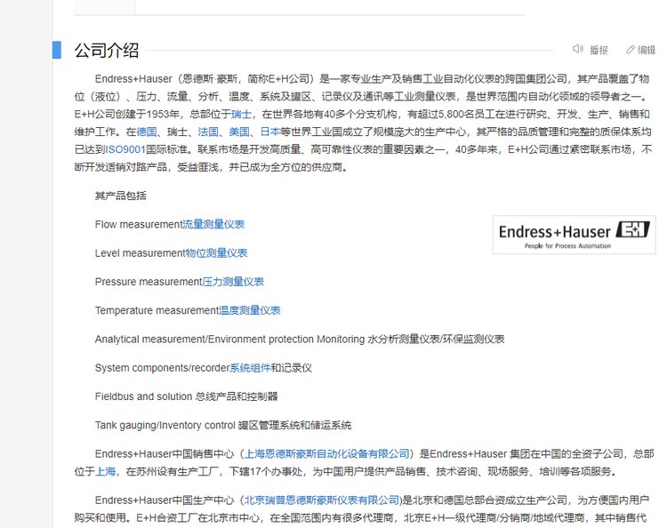Image resolution: width=667 pixels, height=528 pixels.
Task: Open the 法国 country link
Action: pyautogui.click(x=207, y=132)
